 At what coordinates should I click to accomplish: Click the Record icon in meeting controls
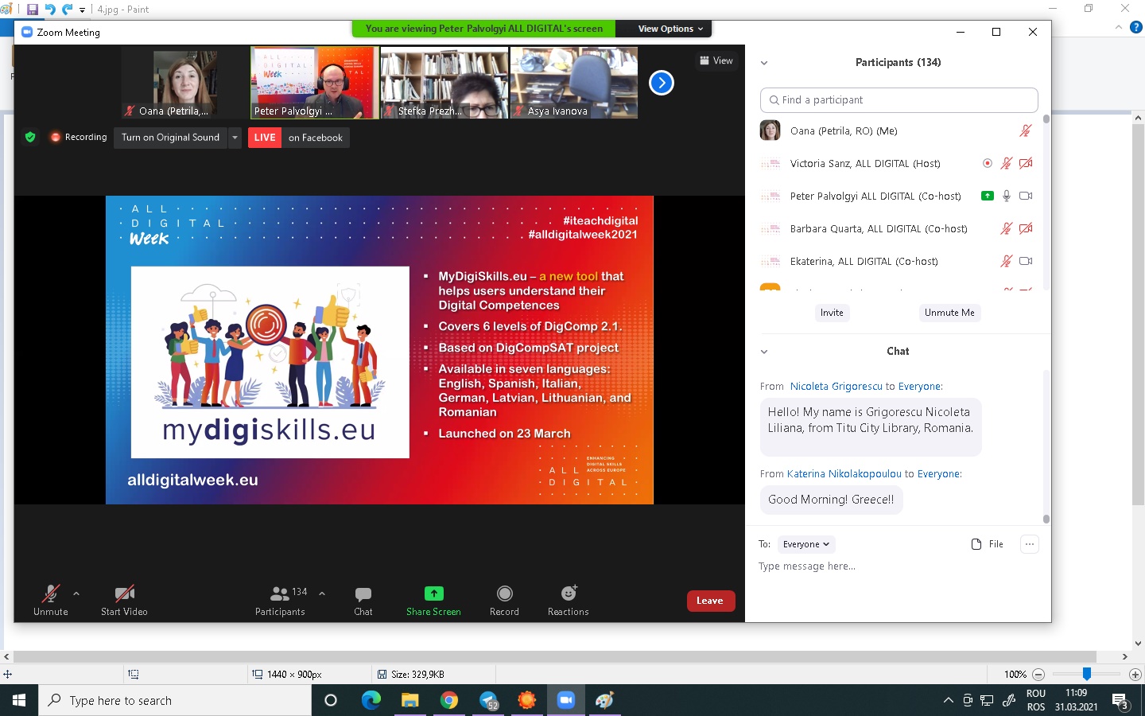504,593
